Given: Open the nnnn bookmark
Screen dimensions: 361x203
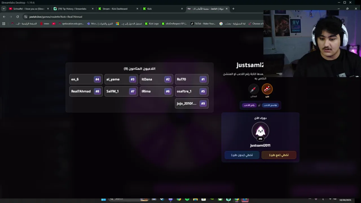Looking at the screenshot, I should coord(45,24).
